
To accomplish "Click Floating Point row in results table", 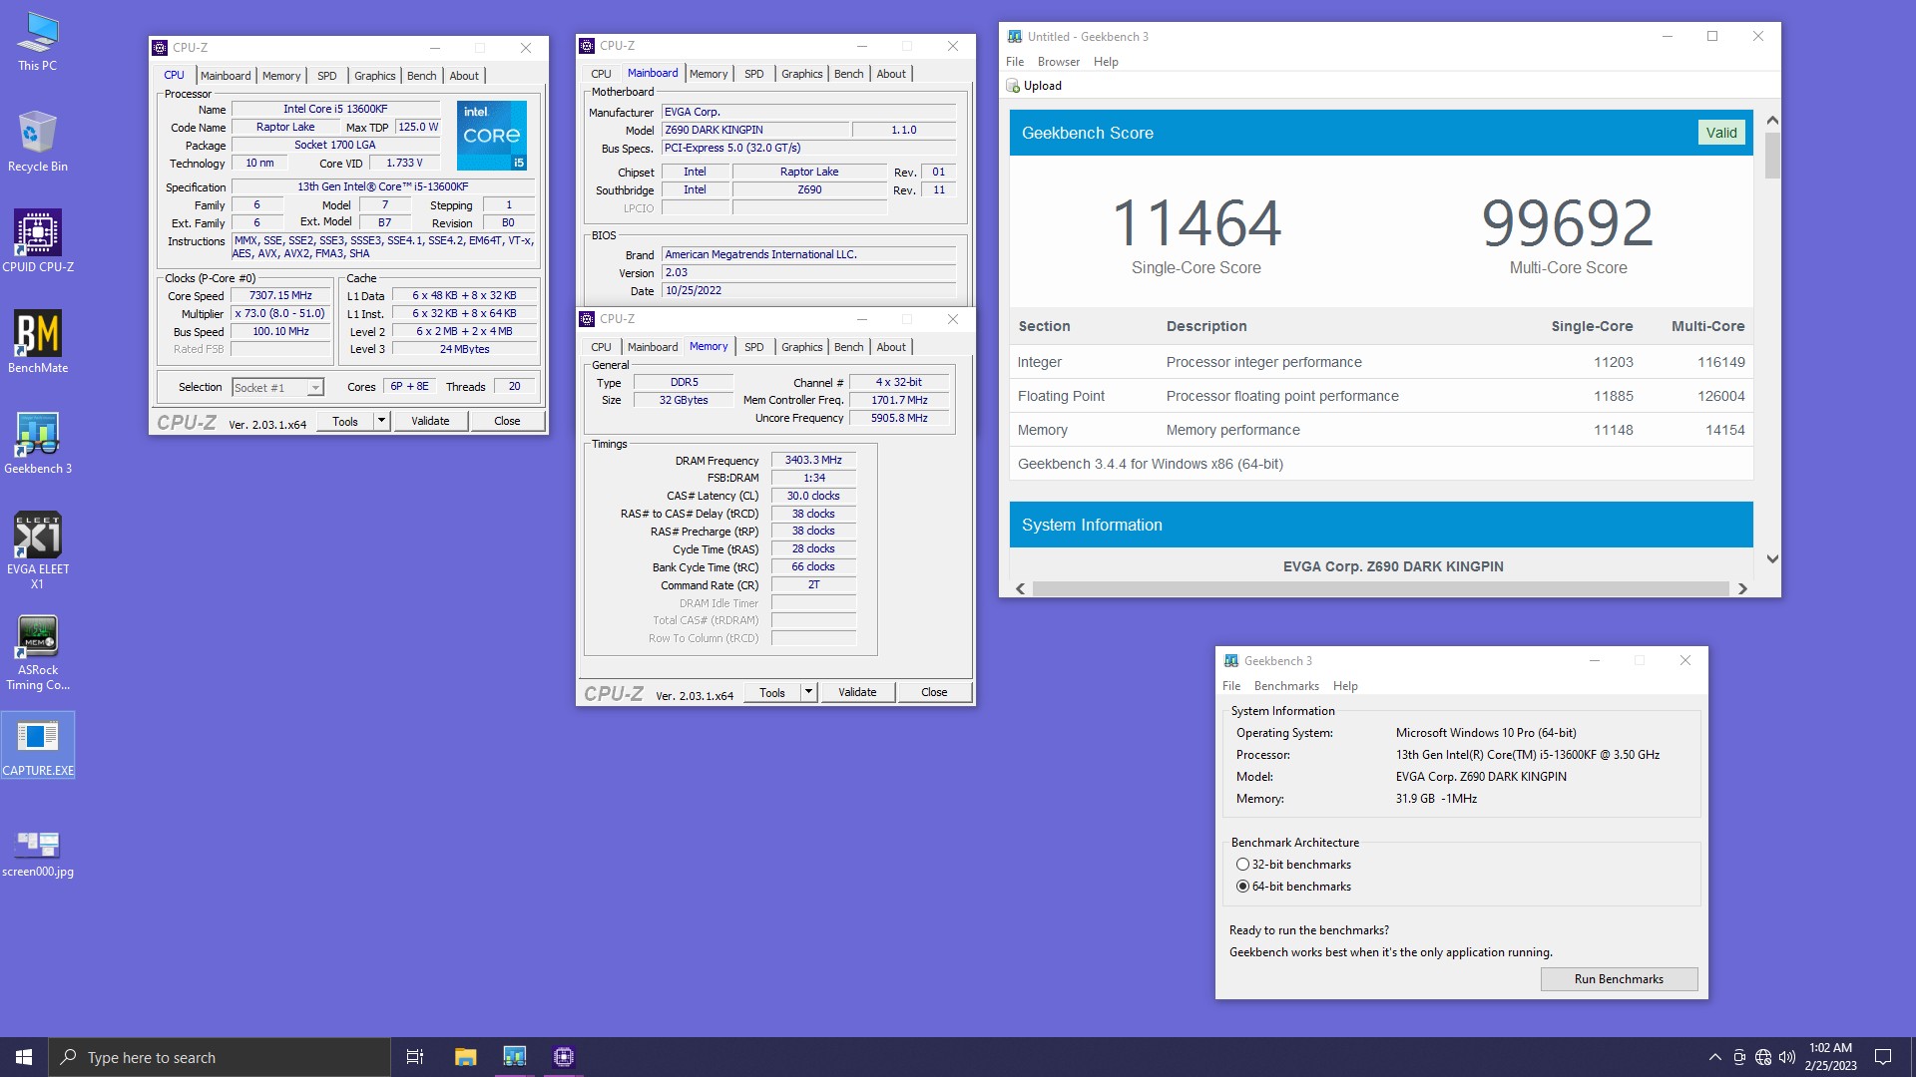I will click(1381, 396).
